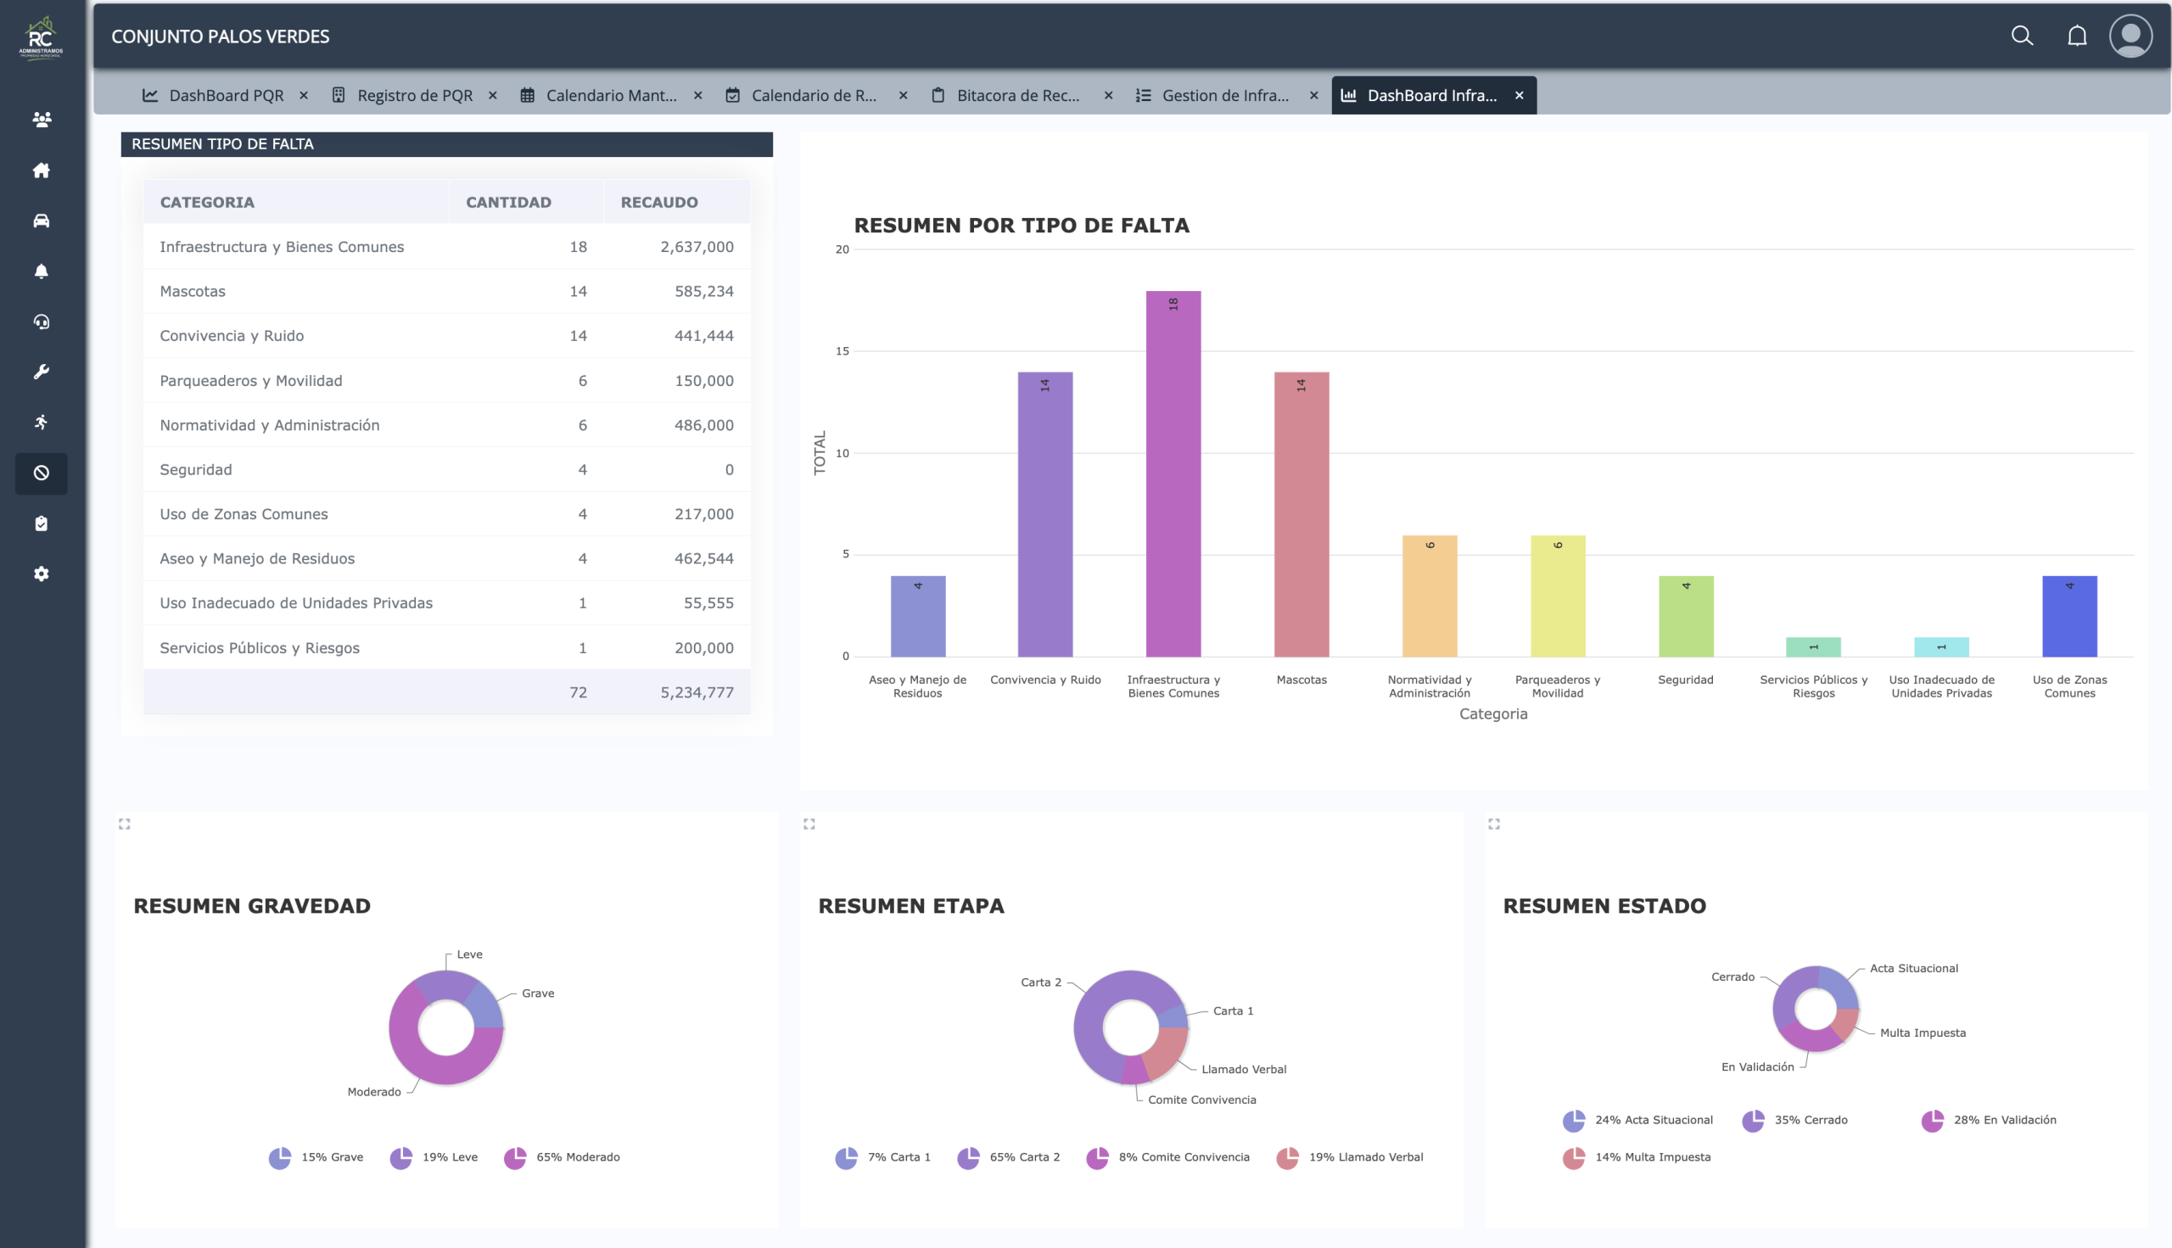Close the Gestion de Infra... tab
This screenshot has width=2172, height=1248.
pos(1314,95)
